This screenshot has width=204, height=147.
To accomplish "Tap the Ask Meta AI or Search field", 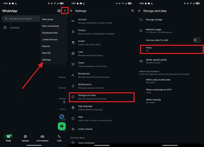I will pyautogui.click(x=20, y=19).
